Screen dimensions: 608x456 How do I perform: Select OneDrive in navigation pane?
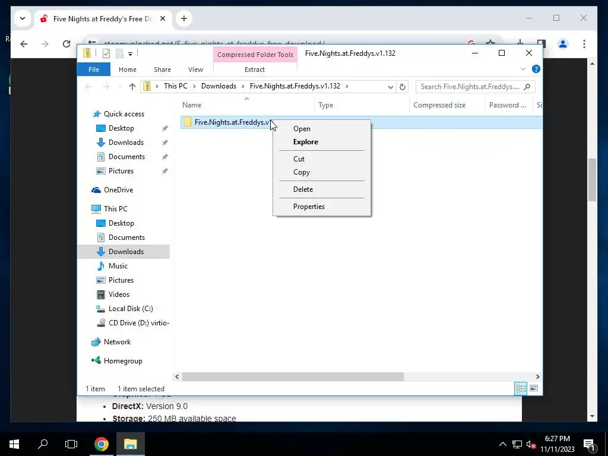click(118, 190)
